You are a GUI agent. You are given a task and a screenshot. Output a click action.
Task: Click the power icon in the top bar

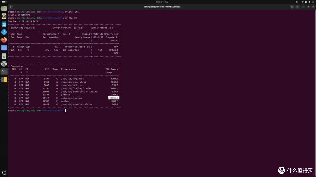point(313,2)
